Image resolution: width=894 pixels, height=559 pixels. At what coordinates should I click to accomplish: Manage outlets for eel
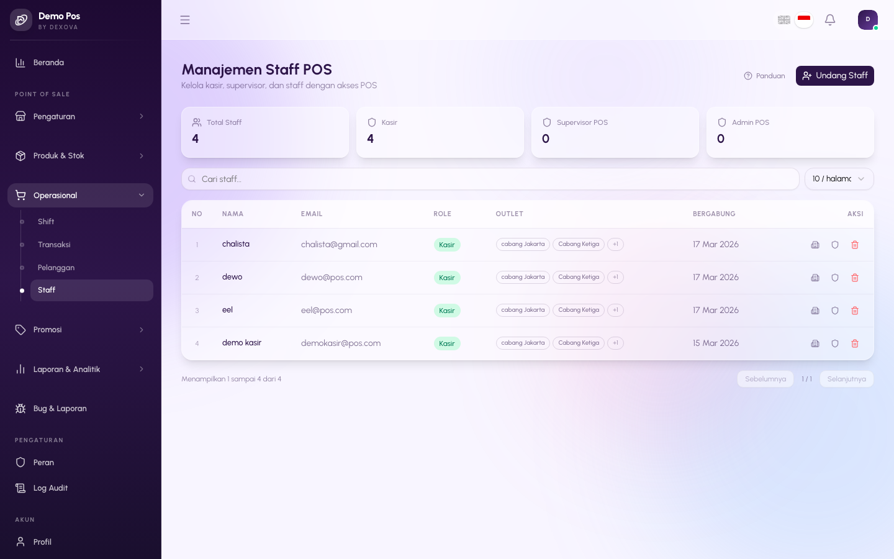point(815,311)
